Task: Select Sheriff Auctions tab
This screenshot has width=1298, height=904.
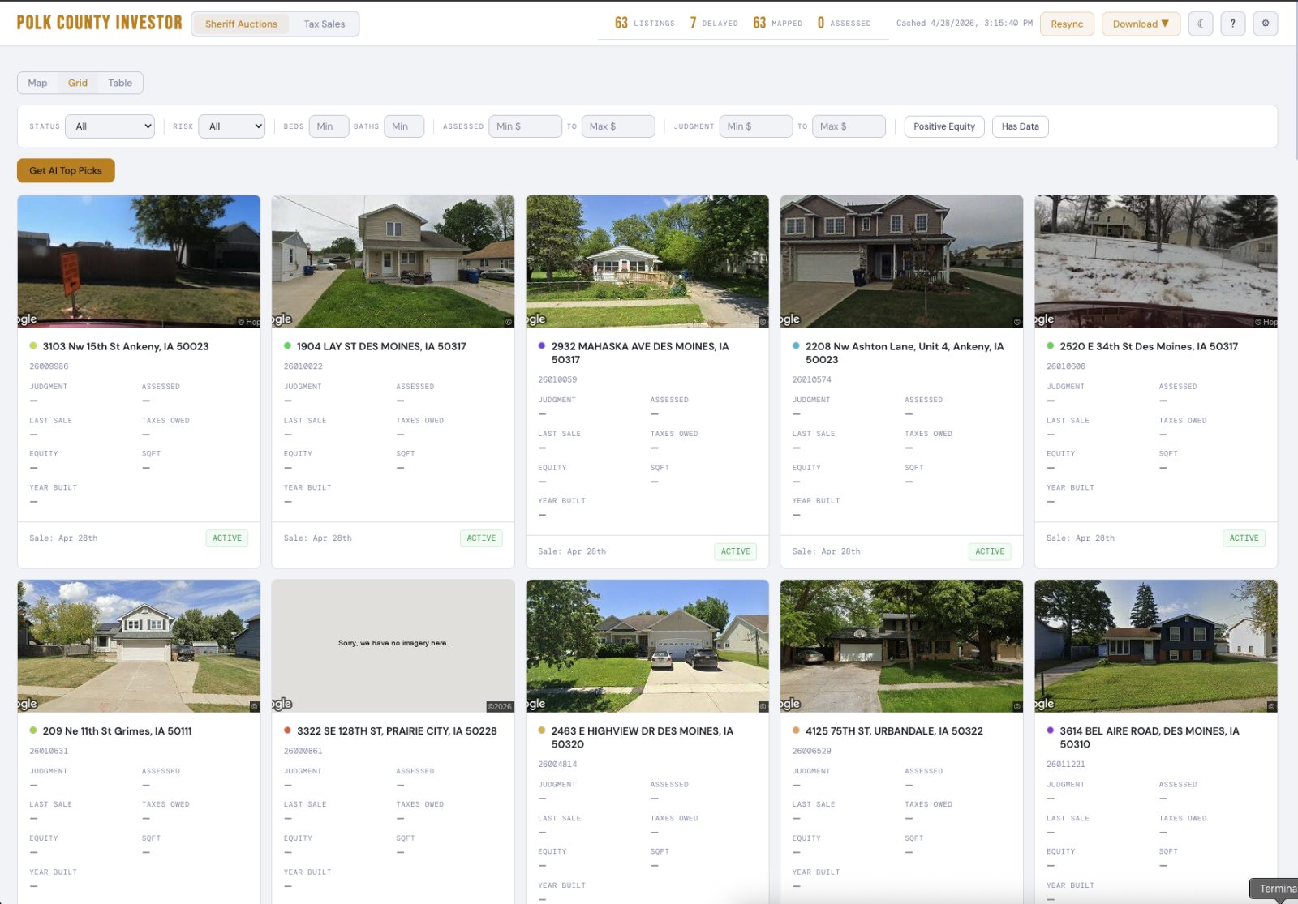Action: coord(241,24)
